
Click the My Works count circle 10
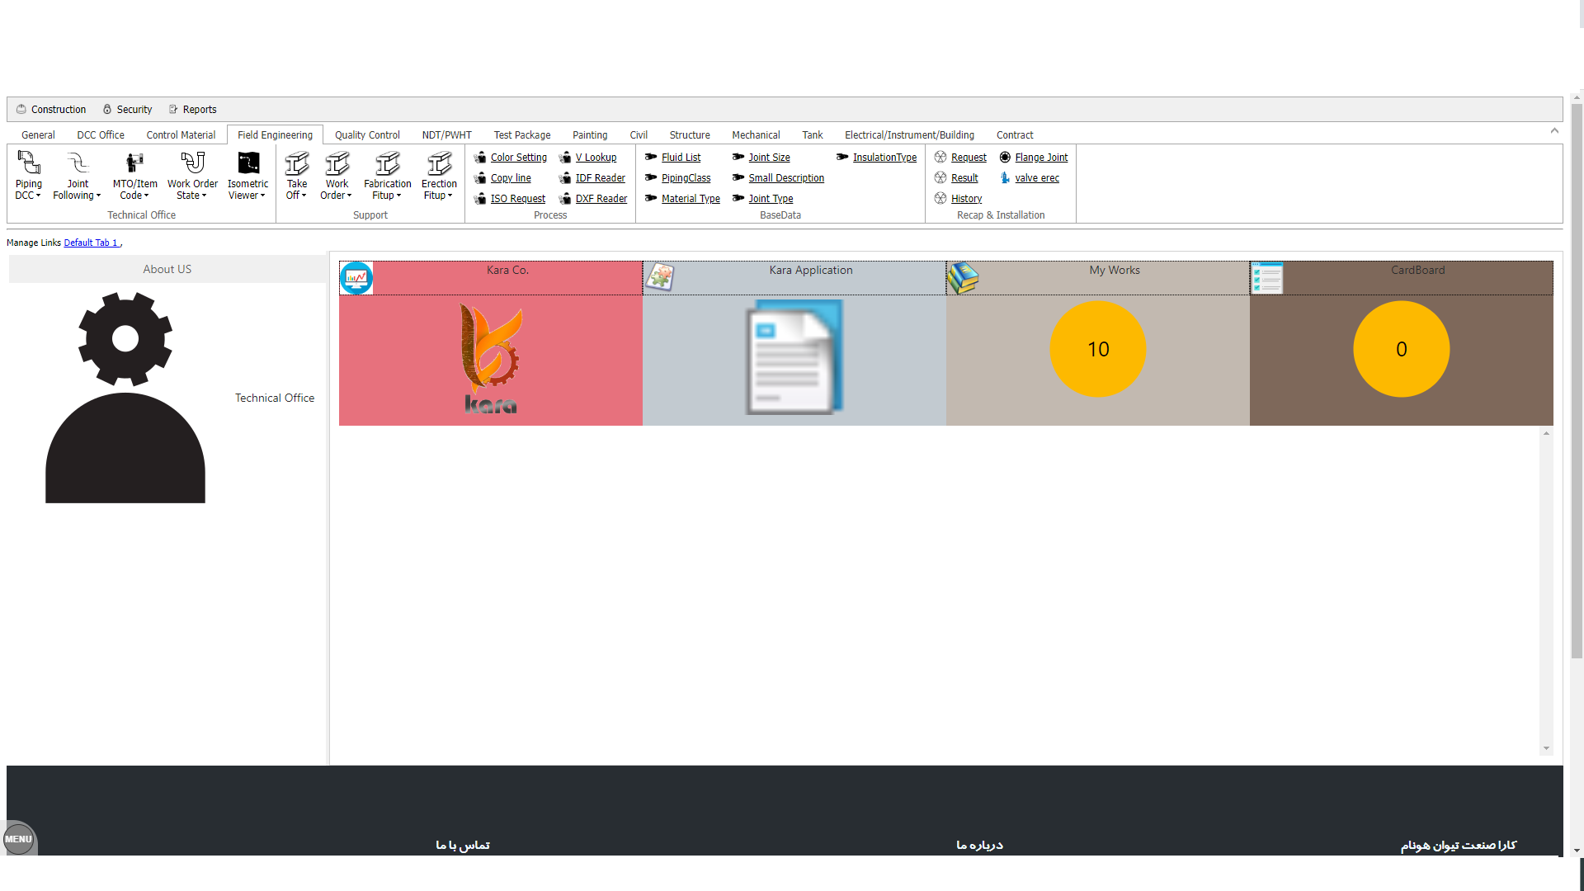pyautogui.click(x=1098, y=349)
